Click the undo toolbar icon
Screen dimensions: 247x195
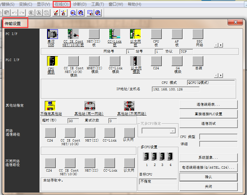[14, 13]
